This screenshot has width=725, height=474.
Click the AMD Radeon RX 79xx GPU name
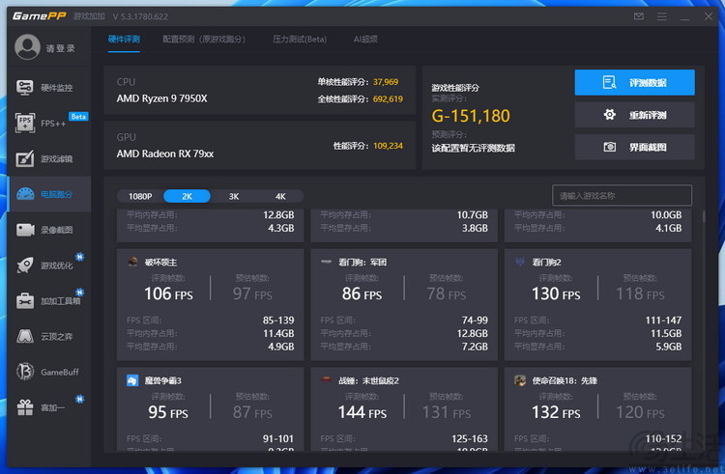point(165,153)
